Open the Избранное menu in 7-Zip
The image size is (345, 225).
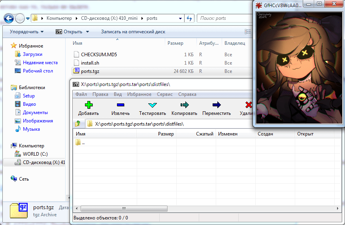click(139, 94)
